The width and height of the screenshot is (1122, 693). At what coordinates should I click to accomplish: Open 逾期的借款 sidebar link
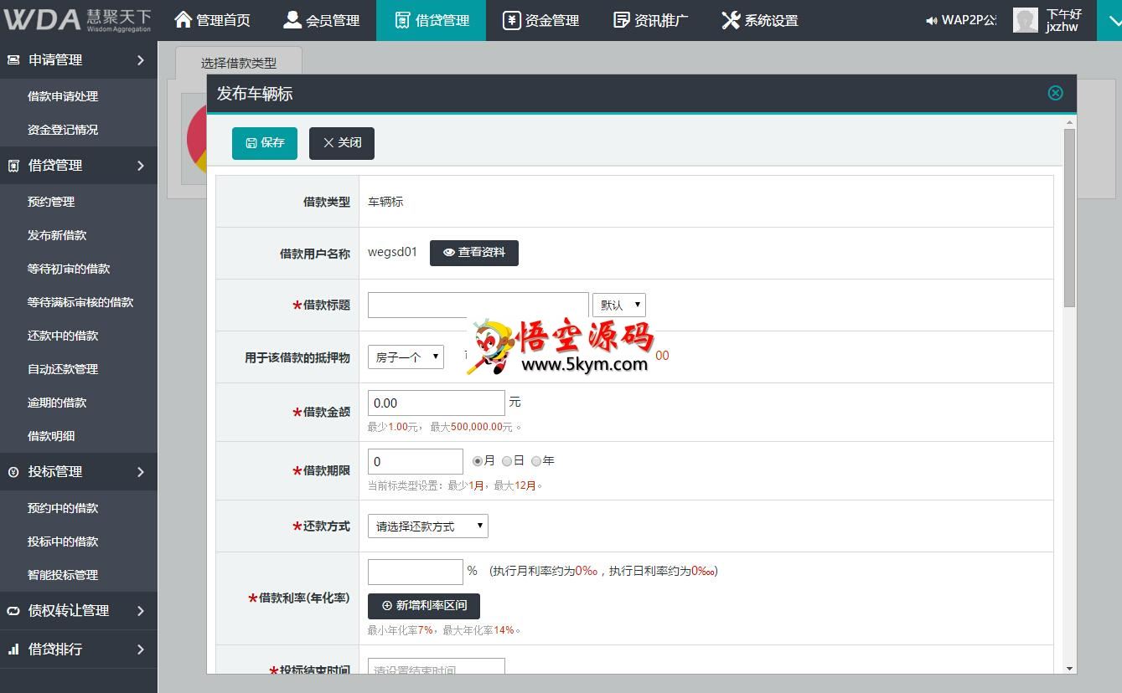pos(57,403)
